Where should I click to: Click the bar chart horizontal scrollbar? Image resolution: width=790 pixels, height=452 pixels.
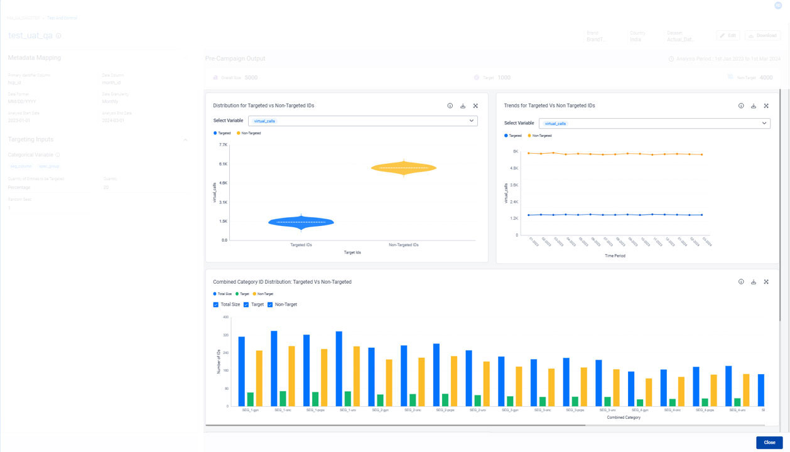point(396,425)
